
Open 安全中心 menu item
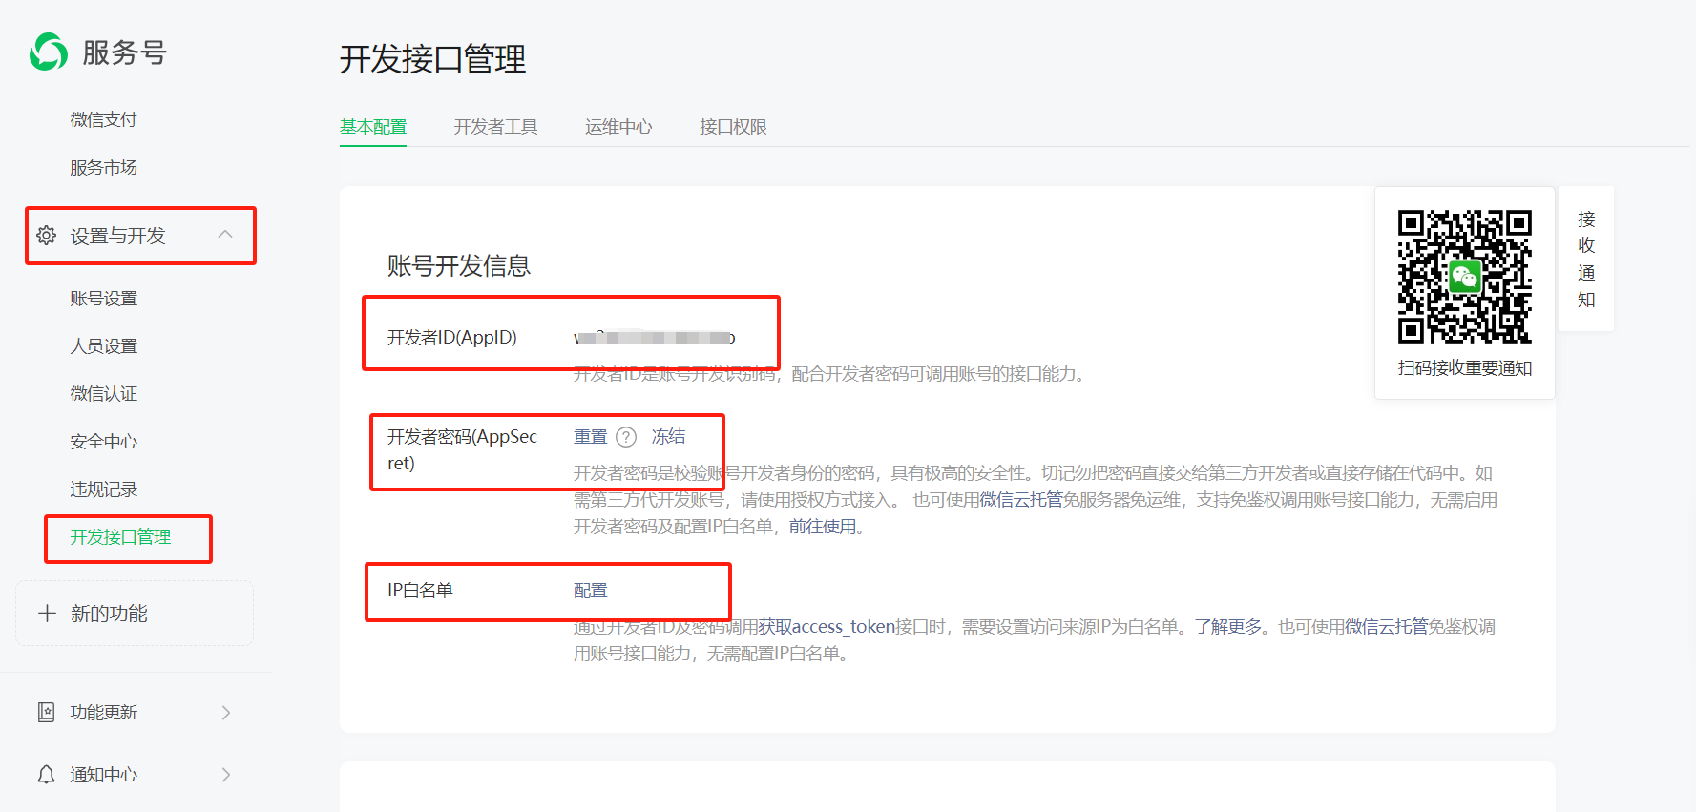pyautogui.click(x=103, y=442)
